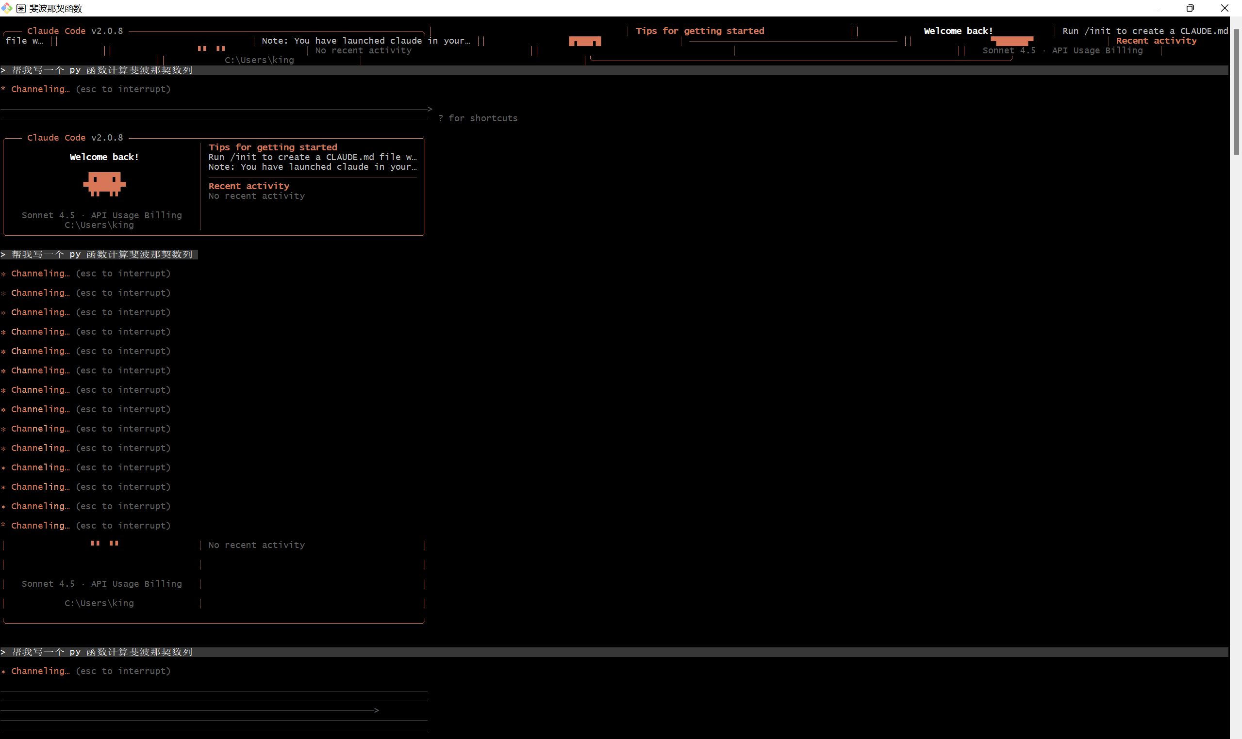Click 'Tips for getting started' inside the bordered welcome box
The width and height of the screenshot is (1242, 739).
(x=273, y=147)
